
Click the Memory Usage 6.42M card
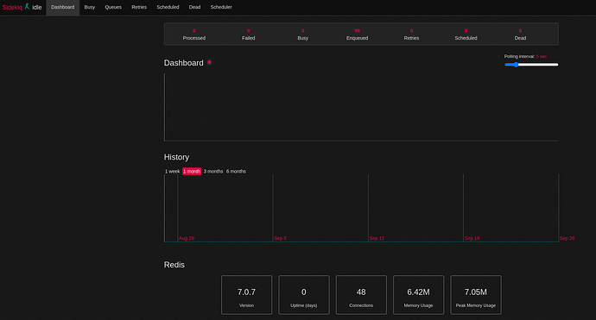click(418, 295)
